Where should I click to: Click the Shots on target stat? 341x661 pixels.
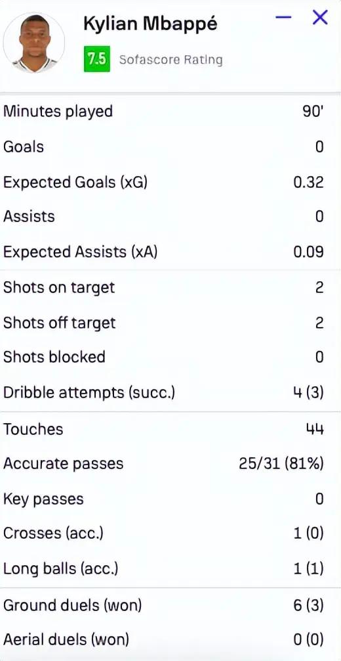pos(170,288)
